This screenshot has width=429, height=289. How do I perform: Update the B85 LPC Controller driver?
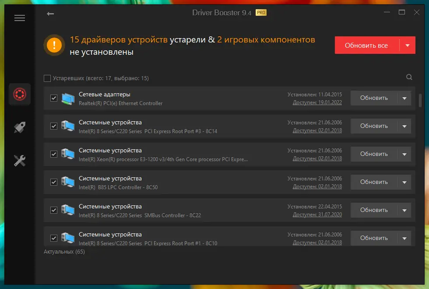click(x=374, y=182)
